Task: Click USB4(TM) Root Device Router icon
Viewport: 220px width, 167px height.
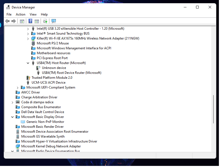Action: (38, 73)
